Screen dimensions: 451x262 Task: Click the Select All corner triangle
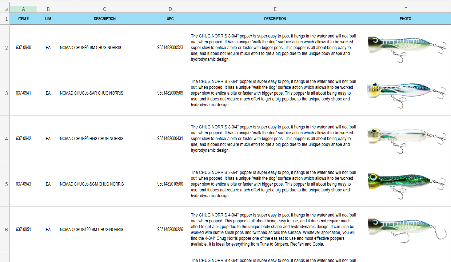click(x=7, y=9)
